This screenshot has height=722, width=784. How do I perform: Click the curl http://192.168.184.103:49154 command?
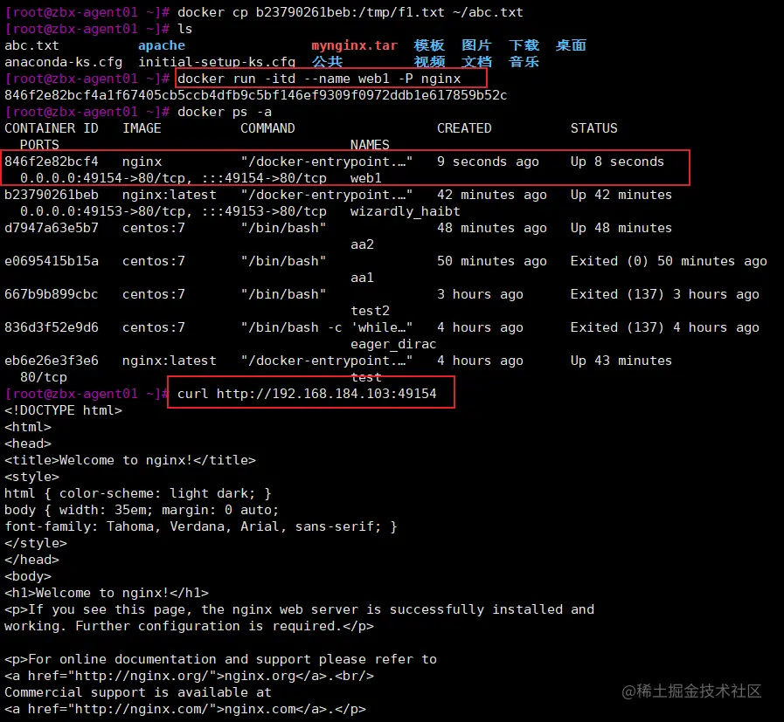tap(307, 394)
